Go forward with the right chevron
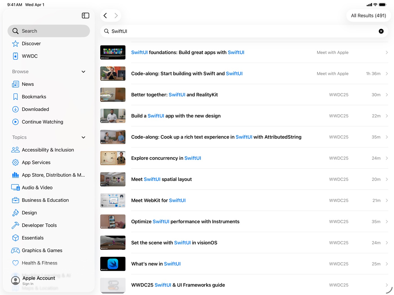 click(x=116, y=16)
